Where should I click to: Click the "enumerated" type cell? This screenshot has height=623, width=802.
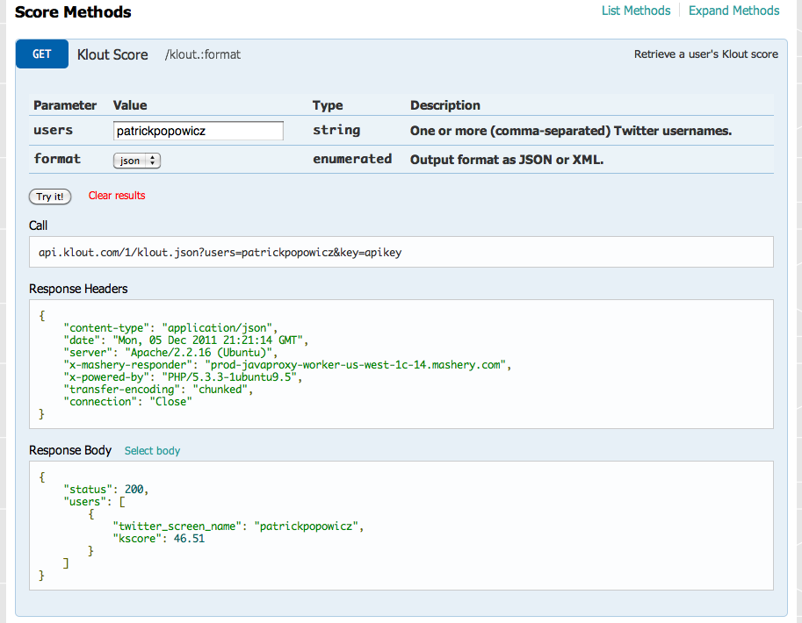pyautogui.click(x=352, y=159)
